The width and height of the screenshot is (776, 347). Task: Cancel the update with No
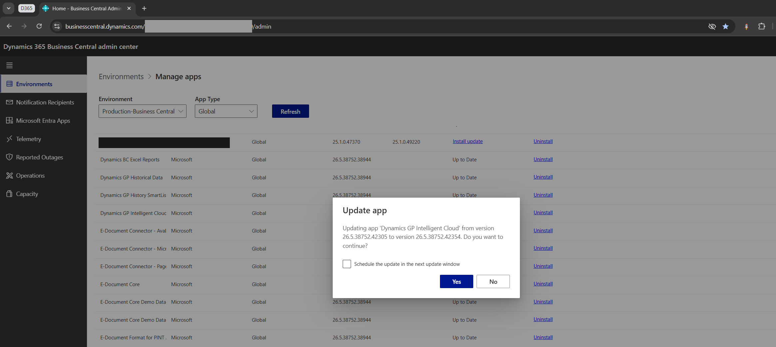[493, 281]
